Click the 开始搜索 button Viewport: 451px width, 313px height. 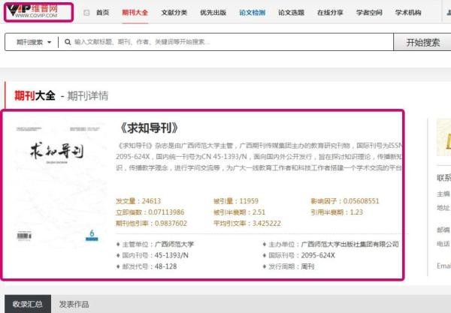click(x=422, y=42)
